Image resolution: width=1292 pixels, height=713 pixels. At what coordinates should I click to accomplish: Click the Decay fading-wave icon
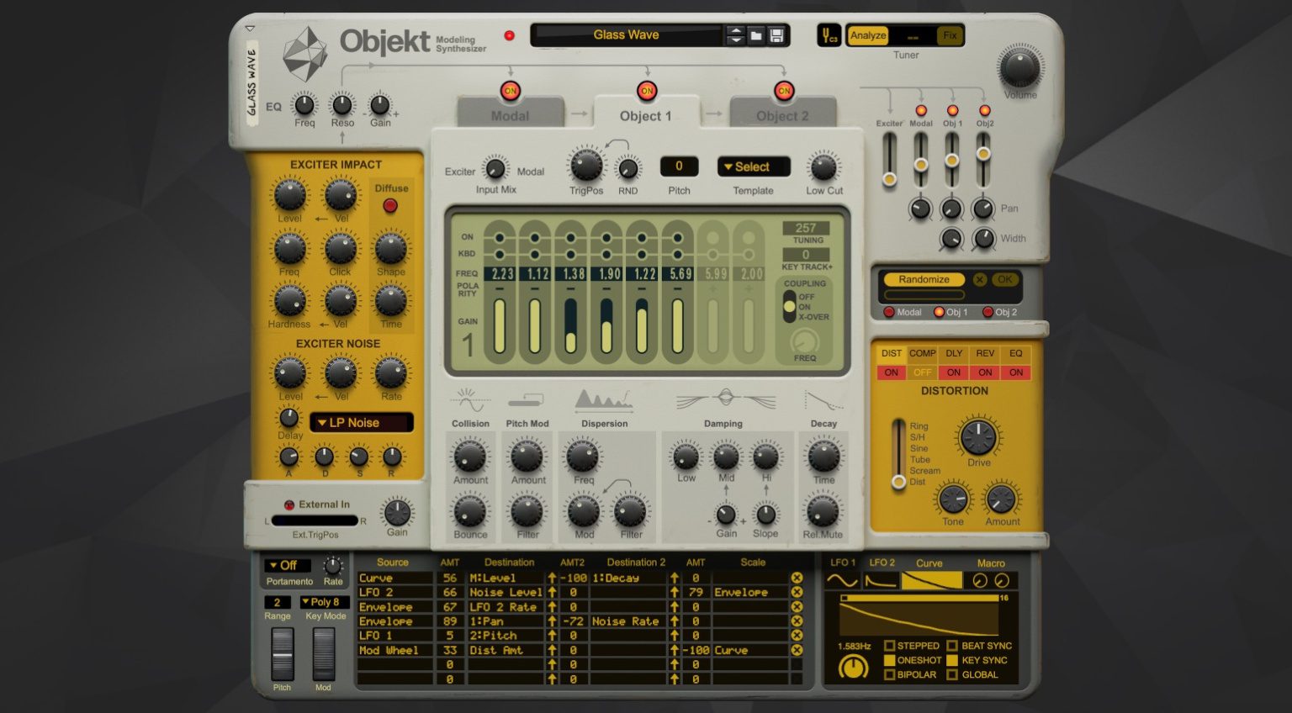coord(823,399)
